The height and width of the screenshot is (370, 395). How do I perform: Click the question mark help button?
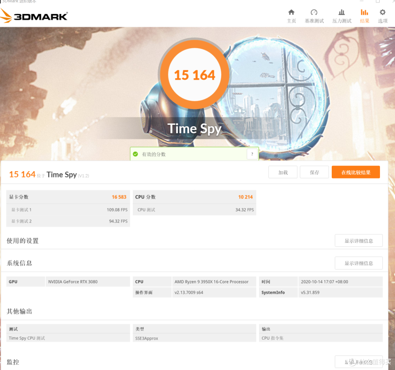tap(252, 154)
